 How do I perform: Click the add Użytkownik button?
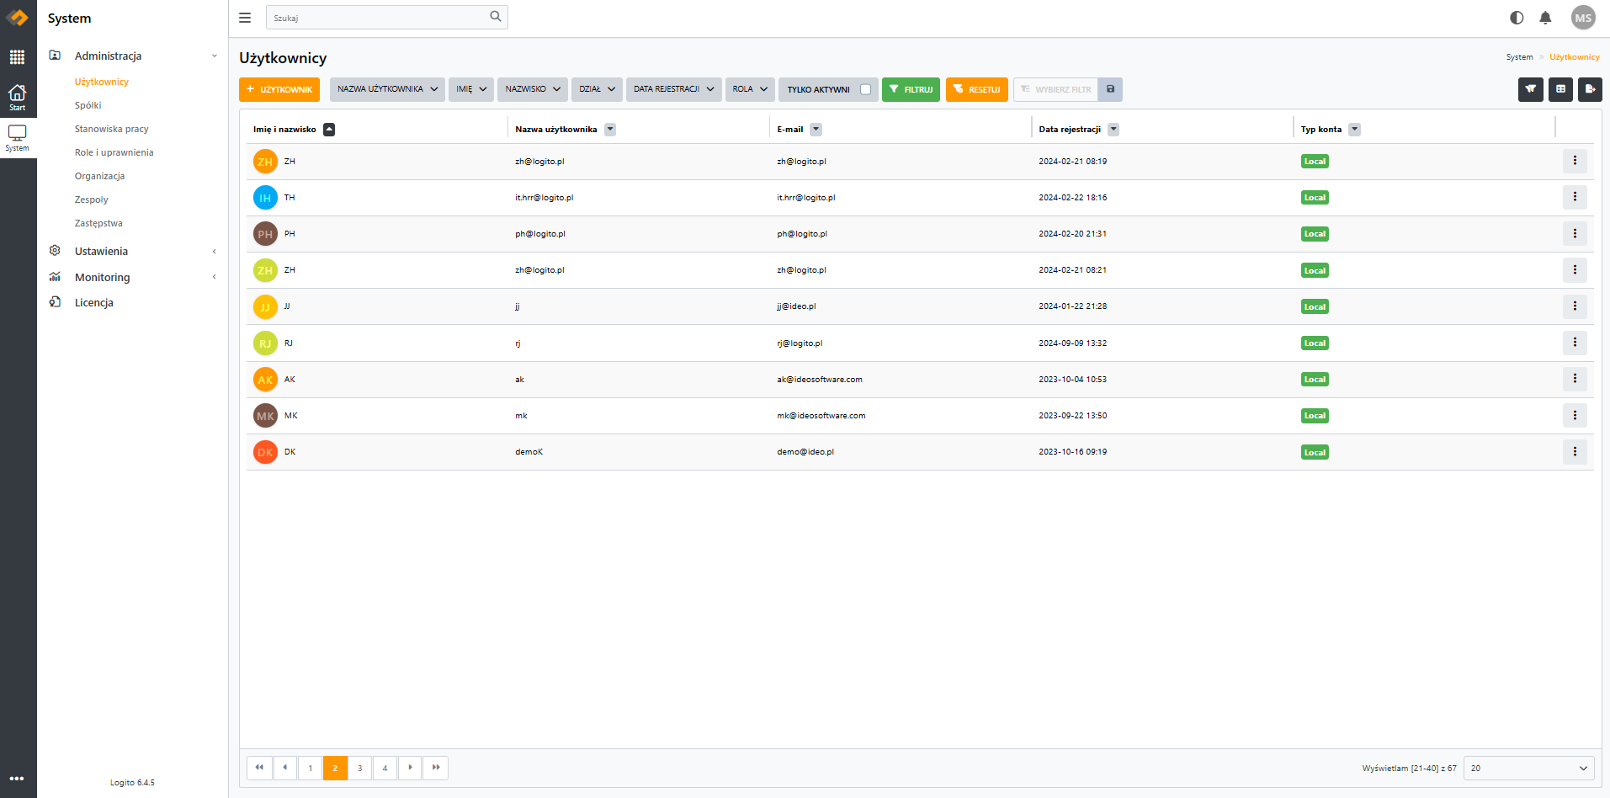[x=279, y=89]
